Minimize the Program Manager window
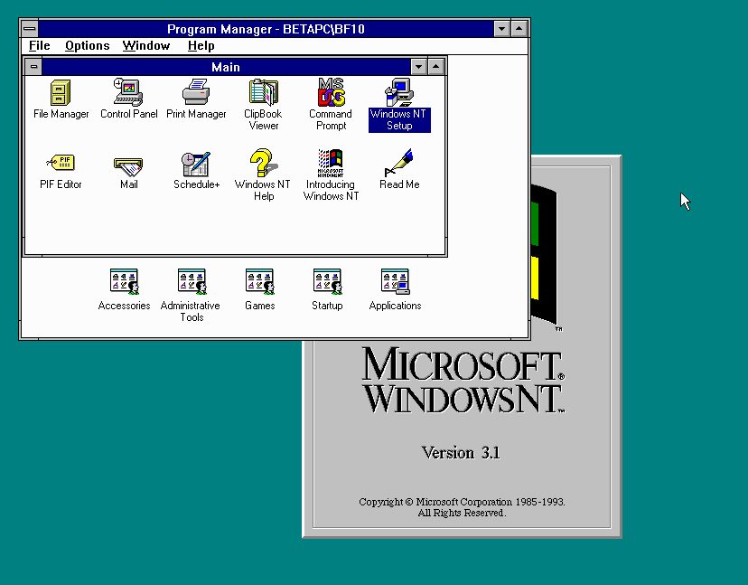This screenshot has height=585, width=748. [501, 29]
